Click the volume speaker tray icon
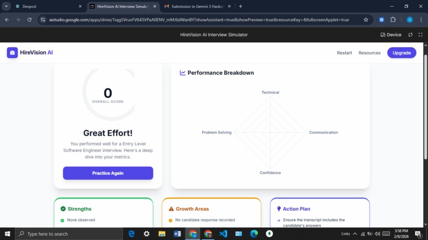428x240 pixels. tap(378, 234)
